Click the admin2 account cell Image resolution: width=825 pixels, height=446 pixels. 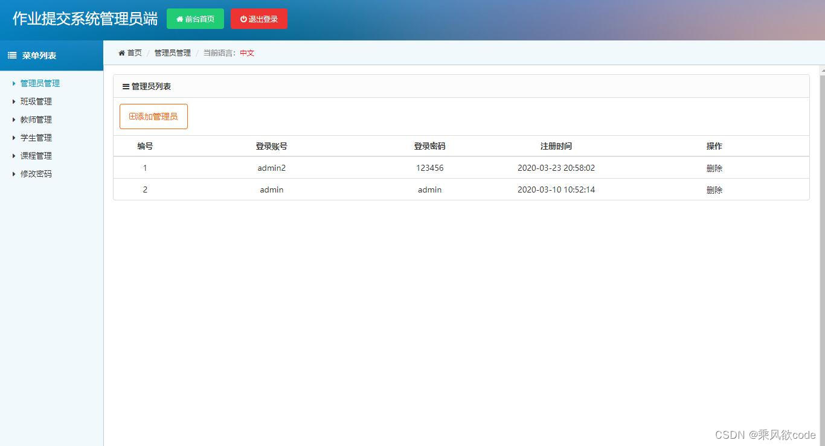272,168
